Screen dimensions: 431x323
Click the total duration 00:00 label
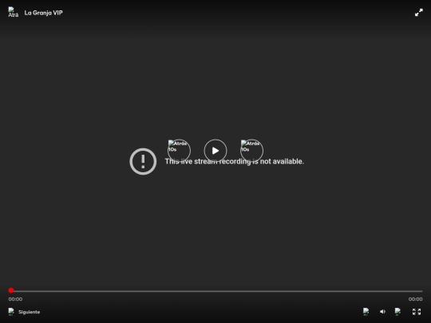click(x=415, y=299)
